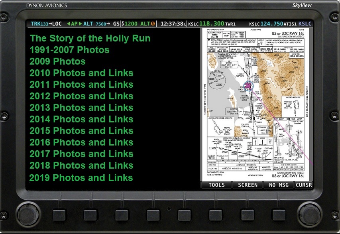The height and width of the screenshot is (234, 340).
Task: Open The Story of the Holly Run link
Action: (90, 39)
